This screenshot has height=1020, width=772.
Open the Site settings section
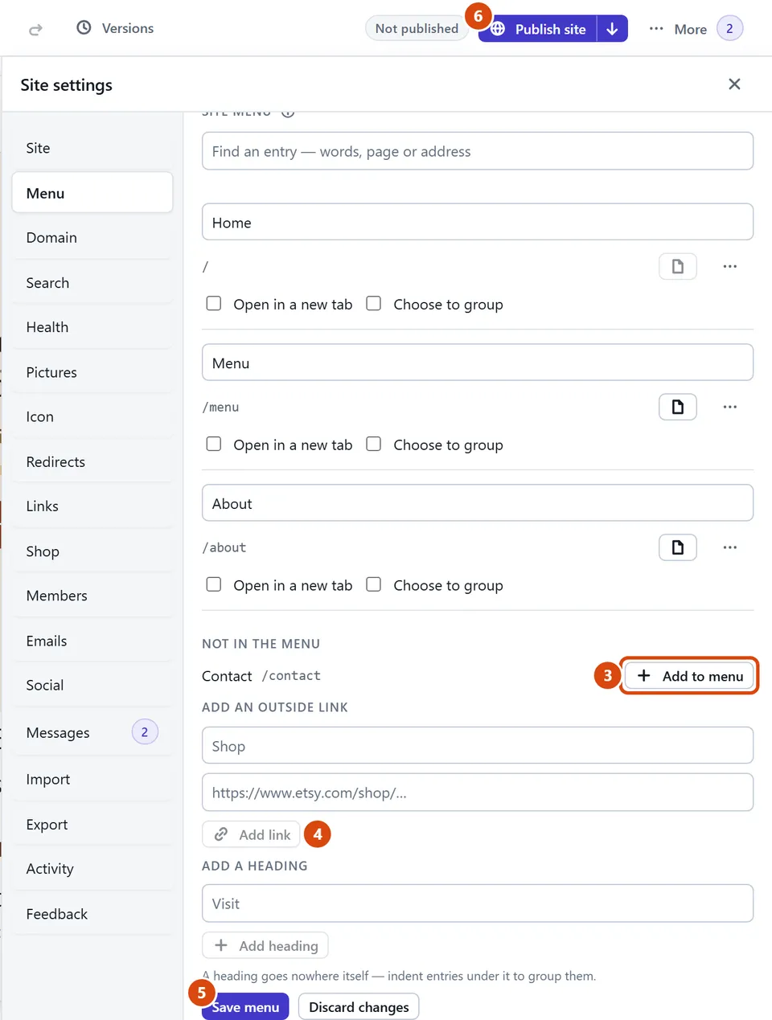[x=92, y=148]
